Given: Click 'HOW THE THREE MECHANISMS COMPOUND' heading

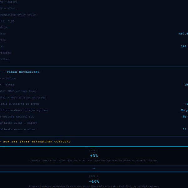Looking at the screenshot, I should pyautogui.click(x=37, y=142).
